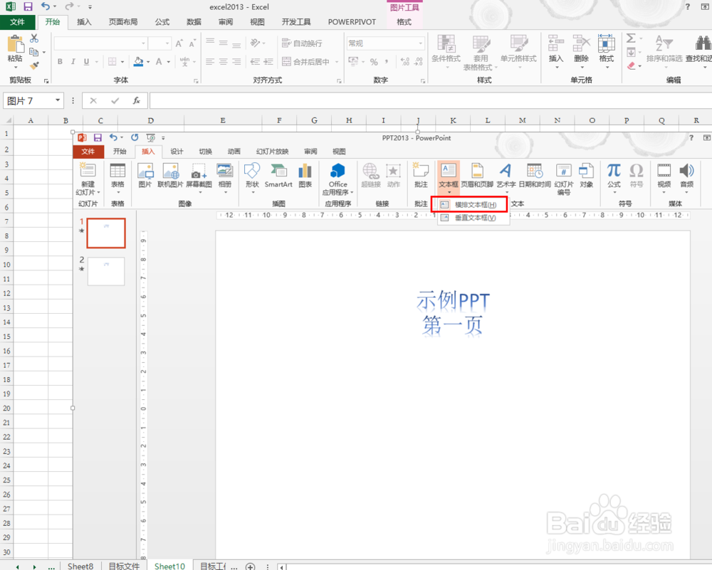Switch to Excel's 页面布局 tab
Image resolution: width=712 pixels, height=570 pixels.
[x=123, y=22]
